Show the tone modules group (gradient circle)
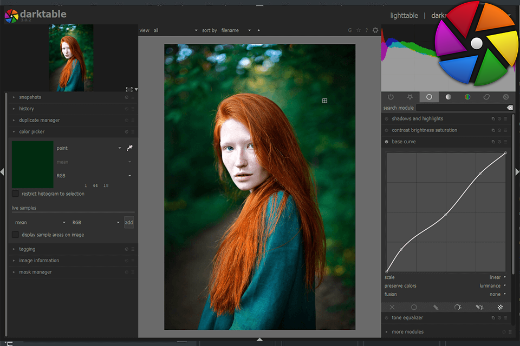520x346 pixels. click(448, 97)
